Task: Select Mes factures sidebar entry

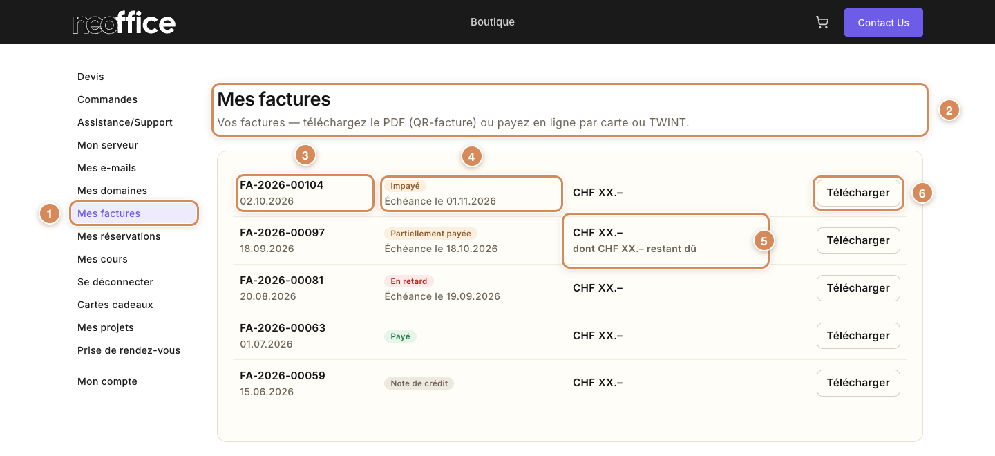Action: (134, 213)
